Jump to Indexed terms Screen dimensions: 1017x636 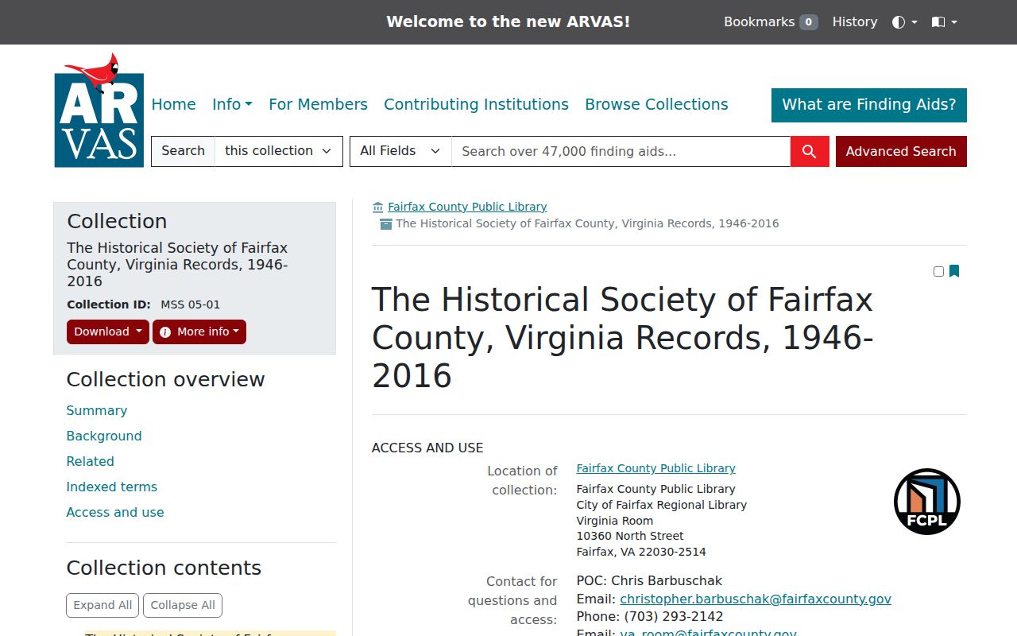(112, 487)
